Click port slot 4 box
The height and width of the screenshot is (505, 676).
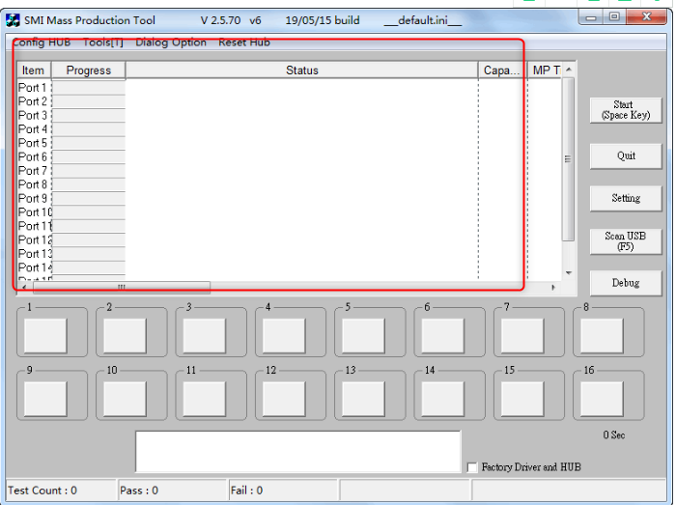[284, 336]
